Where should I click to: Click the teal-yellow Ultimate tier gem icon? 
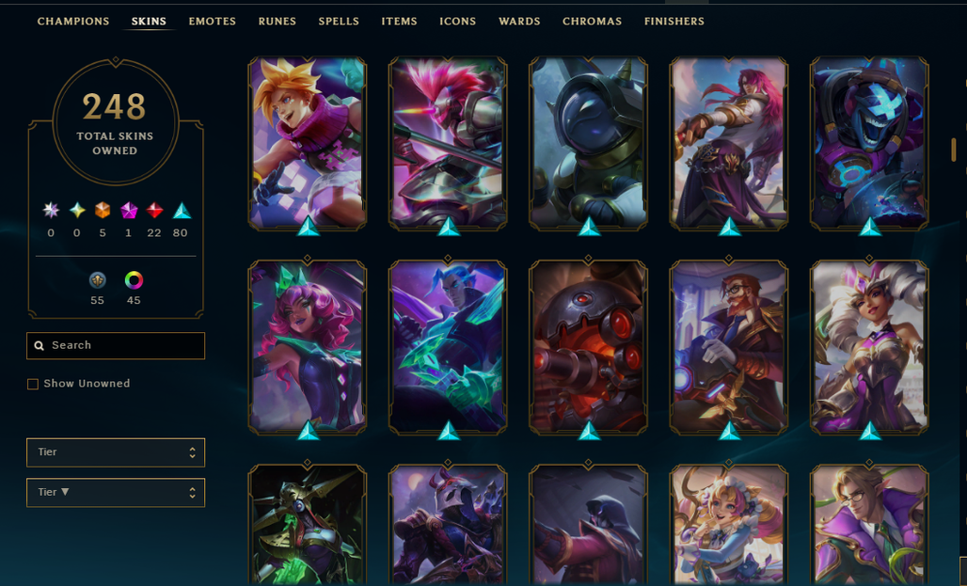(76, 211)
